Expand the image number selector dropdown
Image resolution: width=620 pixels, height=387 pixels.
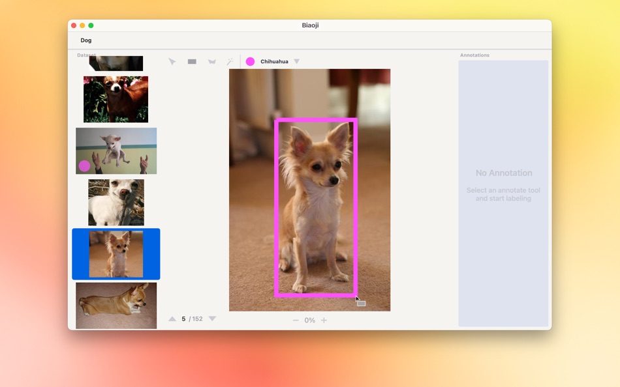[x=212, y=319]
